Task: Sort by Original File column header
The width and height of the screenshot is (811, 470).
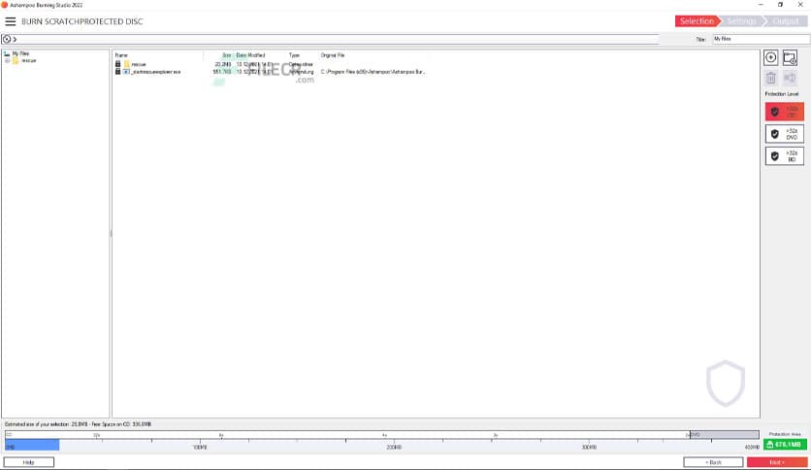Action: coord(333,55)
